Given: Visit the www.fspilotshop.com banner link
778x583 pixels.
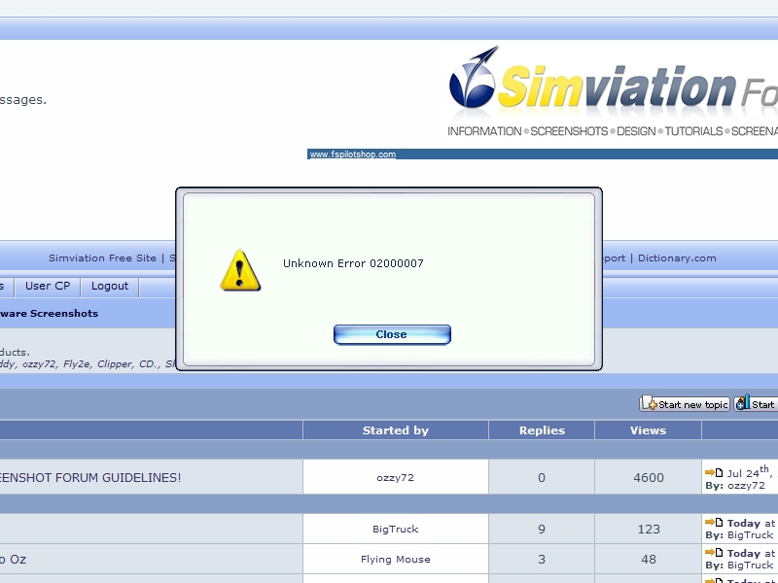Looking at the screenshot, I should point(353,154).
